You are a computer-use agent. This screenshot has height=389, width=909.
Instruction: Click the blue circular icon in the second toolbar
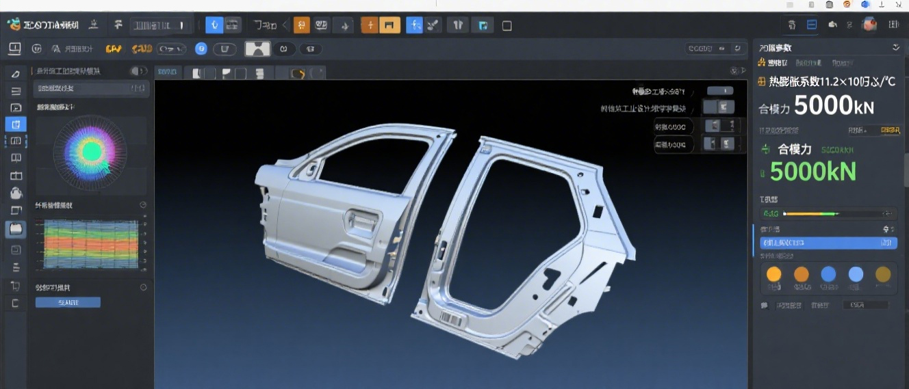pos(201,49)
